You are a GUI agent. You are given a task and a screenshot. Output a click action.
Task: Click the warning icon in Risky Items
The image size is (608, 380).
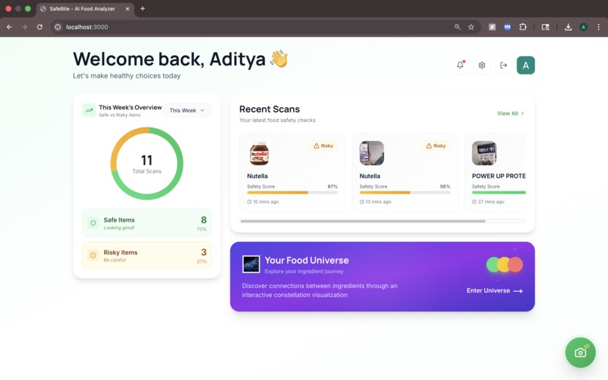(x=93, y=255)
